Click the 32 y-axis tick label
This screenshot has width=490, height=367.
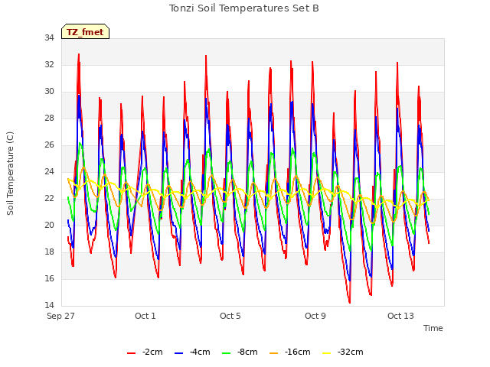[x=49, y=64]
